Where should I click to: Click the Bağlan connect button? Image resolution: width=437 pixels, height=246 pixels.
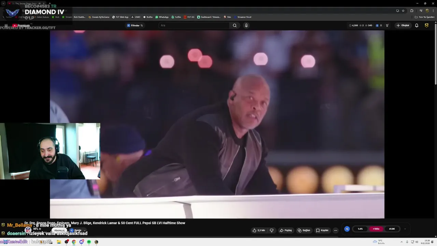point(304,230)
